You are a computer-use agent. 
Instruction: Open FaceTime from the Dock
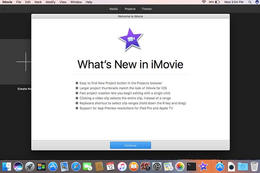coord(87,167)
